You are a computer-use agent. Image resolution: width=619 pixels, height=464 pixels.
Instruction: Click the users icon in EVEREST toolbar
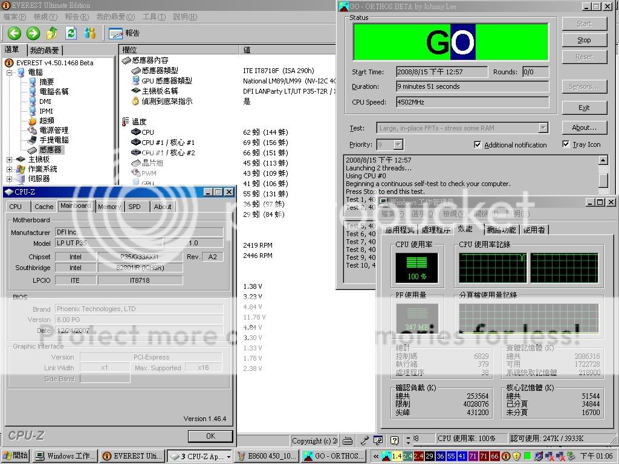(x=90, y=33)
